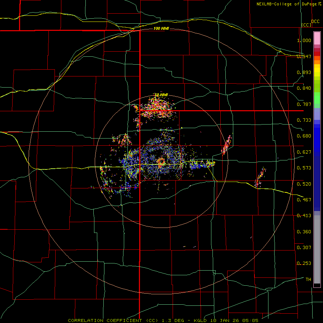Viewport: 323px width, 323px height.
Task: Click the 0.840 value on the color scale
Action: point(304,88)
